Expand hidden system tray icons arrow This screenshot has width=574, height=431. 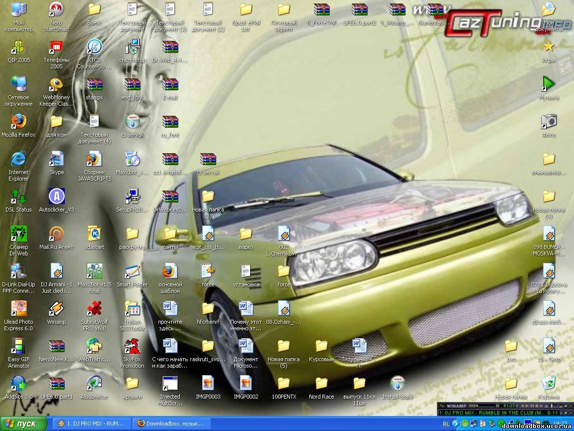click(x=456, y=424)
